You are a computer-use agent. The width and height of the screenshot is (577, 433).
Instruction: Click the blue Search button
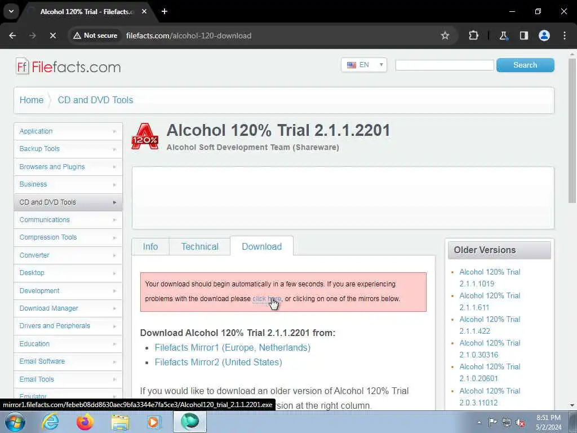(525, 65)
